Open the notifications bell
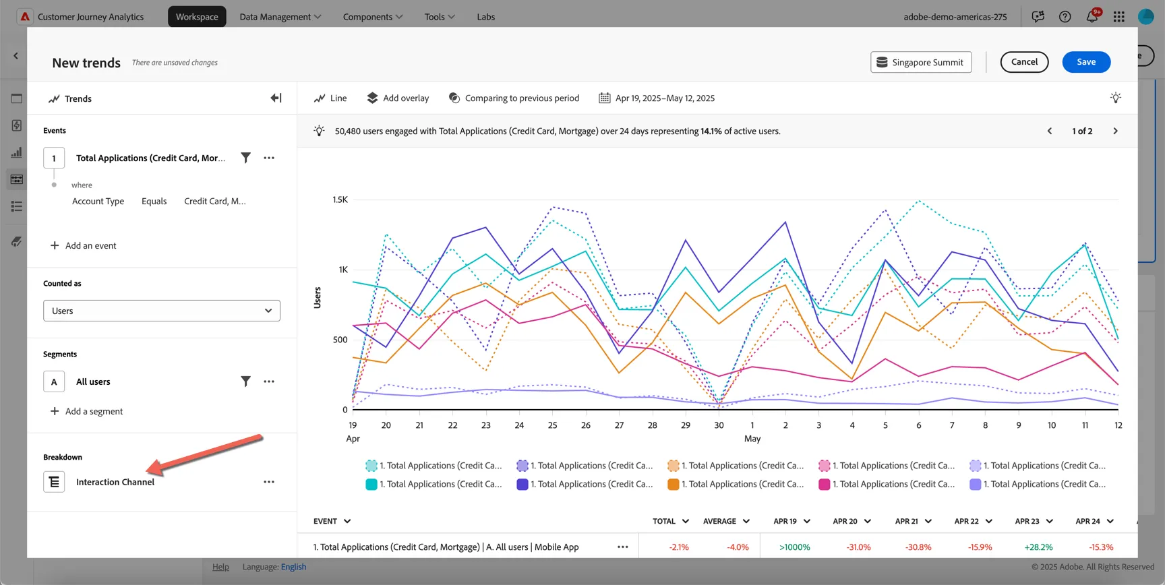The height and width of the screenshot is (585, 1165). [1092, 17]
